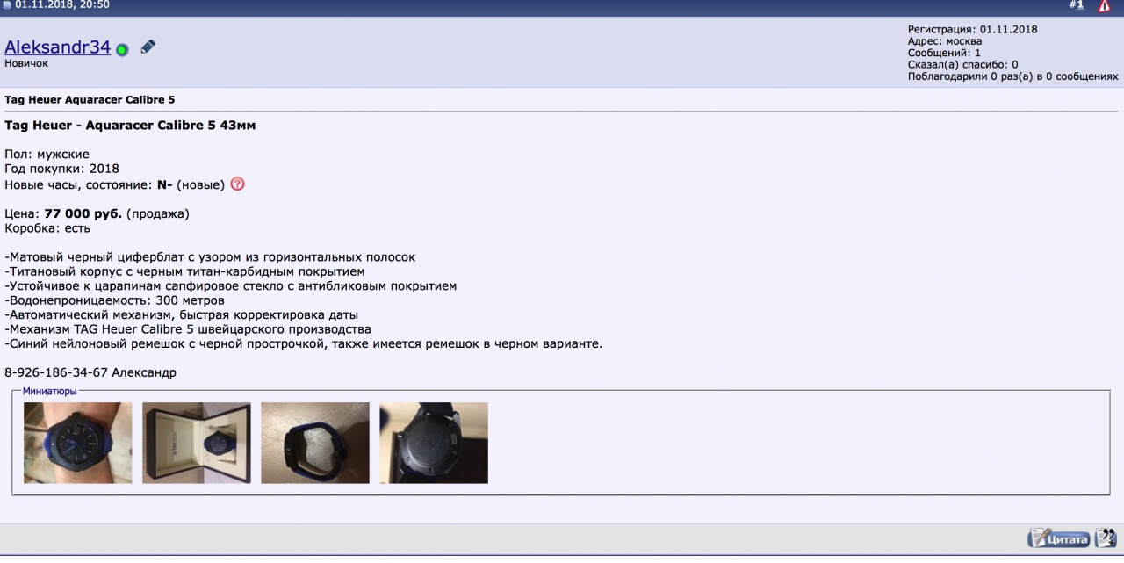Report the post via the warning triangle icon

click(x=1104, y=6)
